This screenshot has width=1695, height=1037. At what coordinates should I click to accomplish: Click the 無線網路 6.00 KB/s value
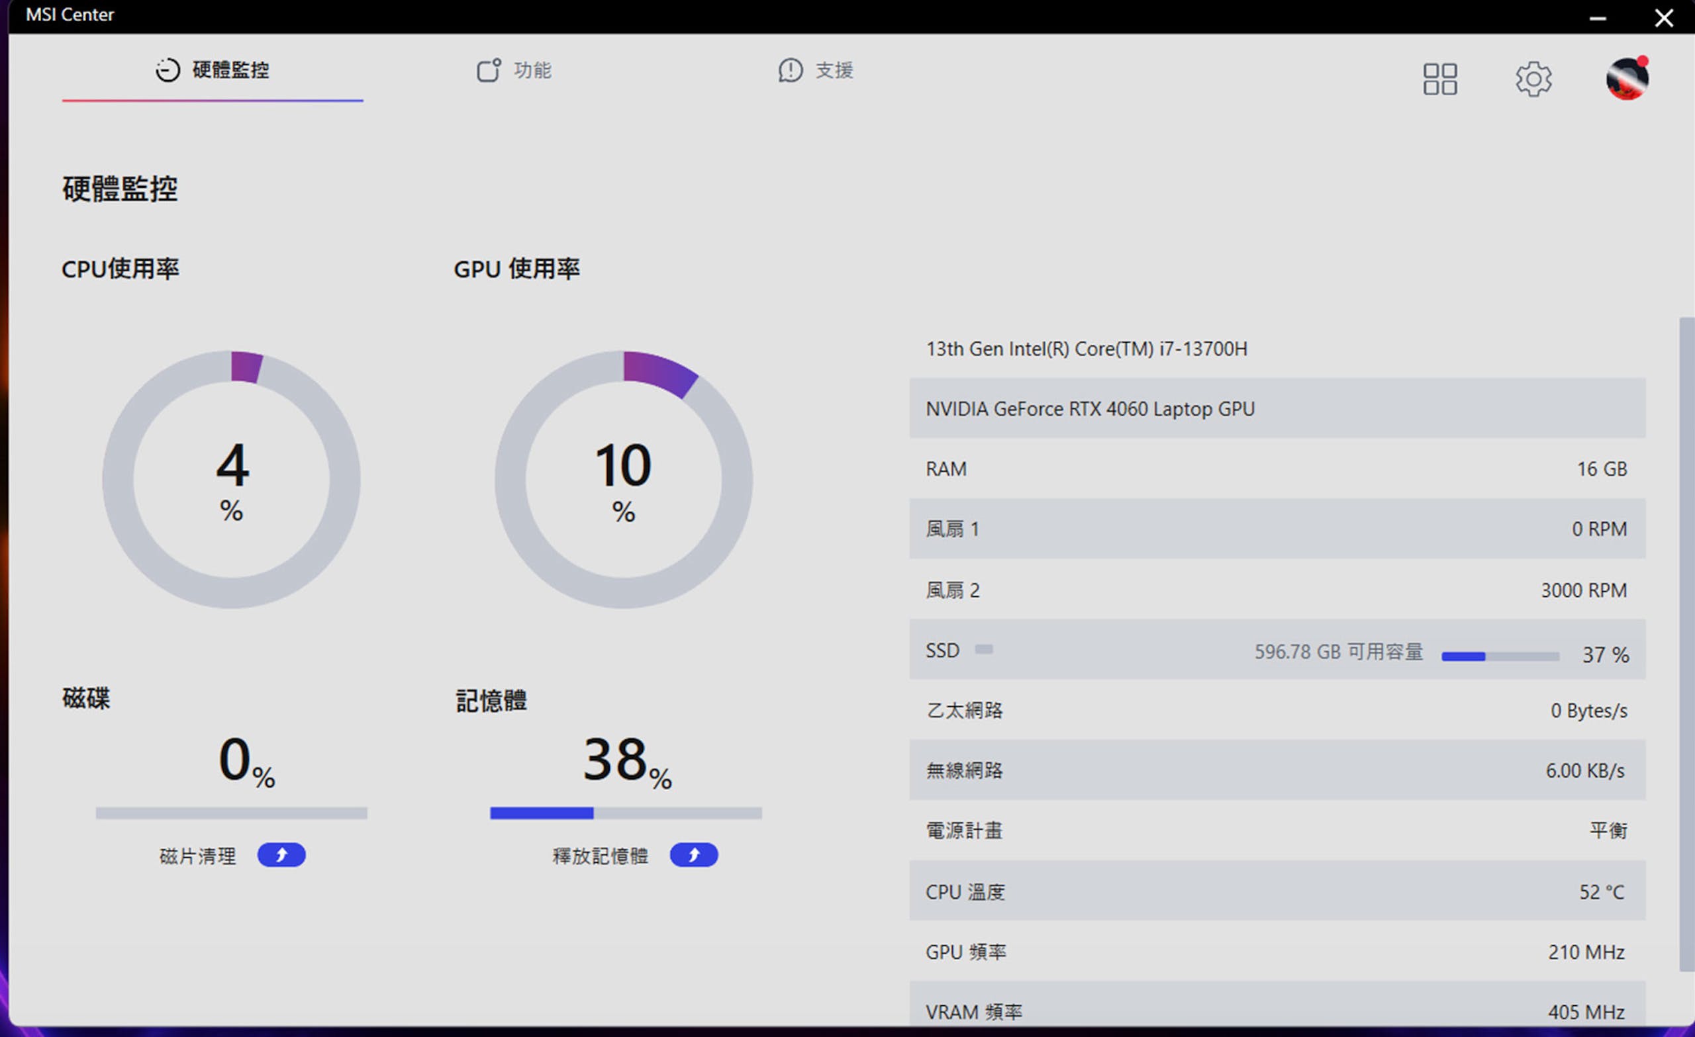[x=1585, y=770]
